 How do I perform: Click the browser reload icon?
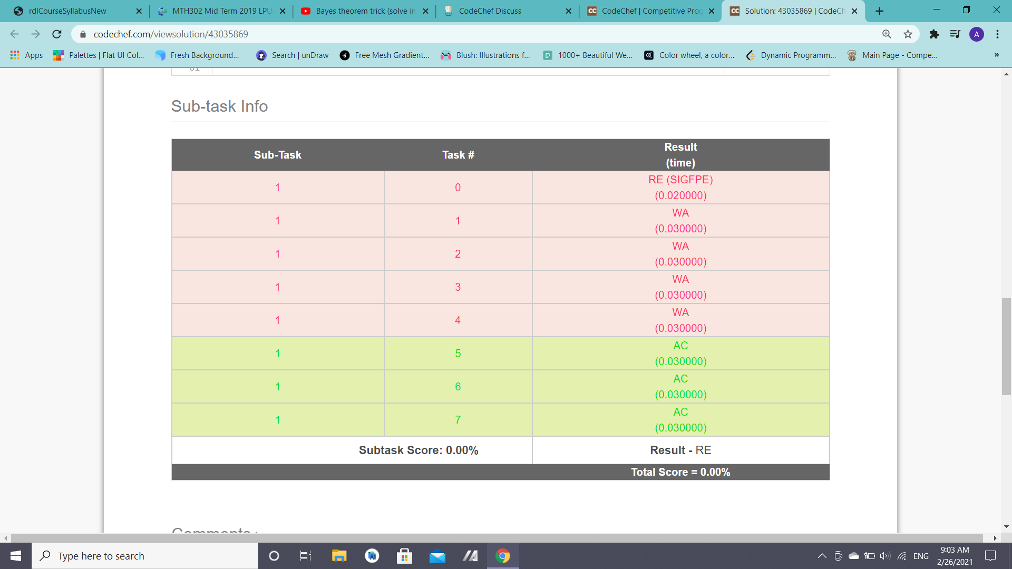(57, 34)
